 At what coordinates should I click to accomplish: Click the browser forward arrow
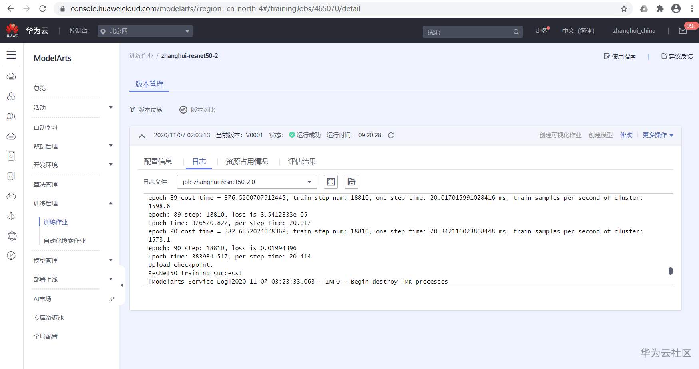click(27, 8)
